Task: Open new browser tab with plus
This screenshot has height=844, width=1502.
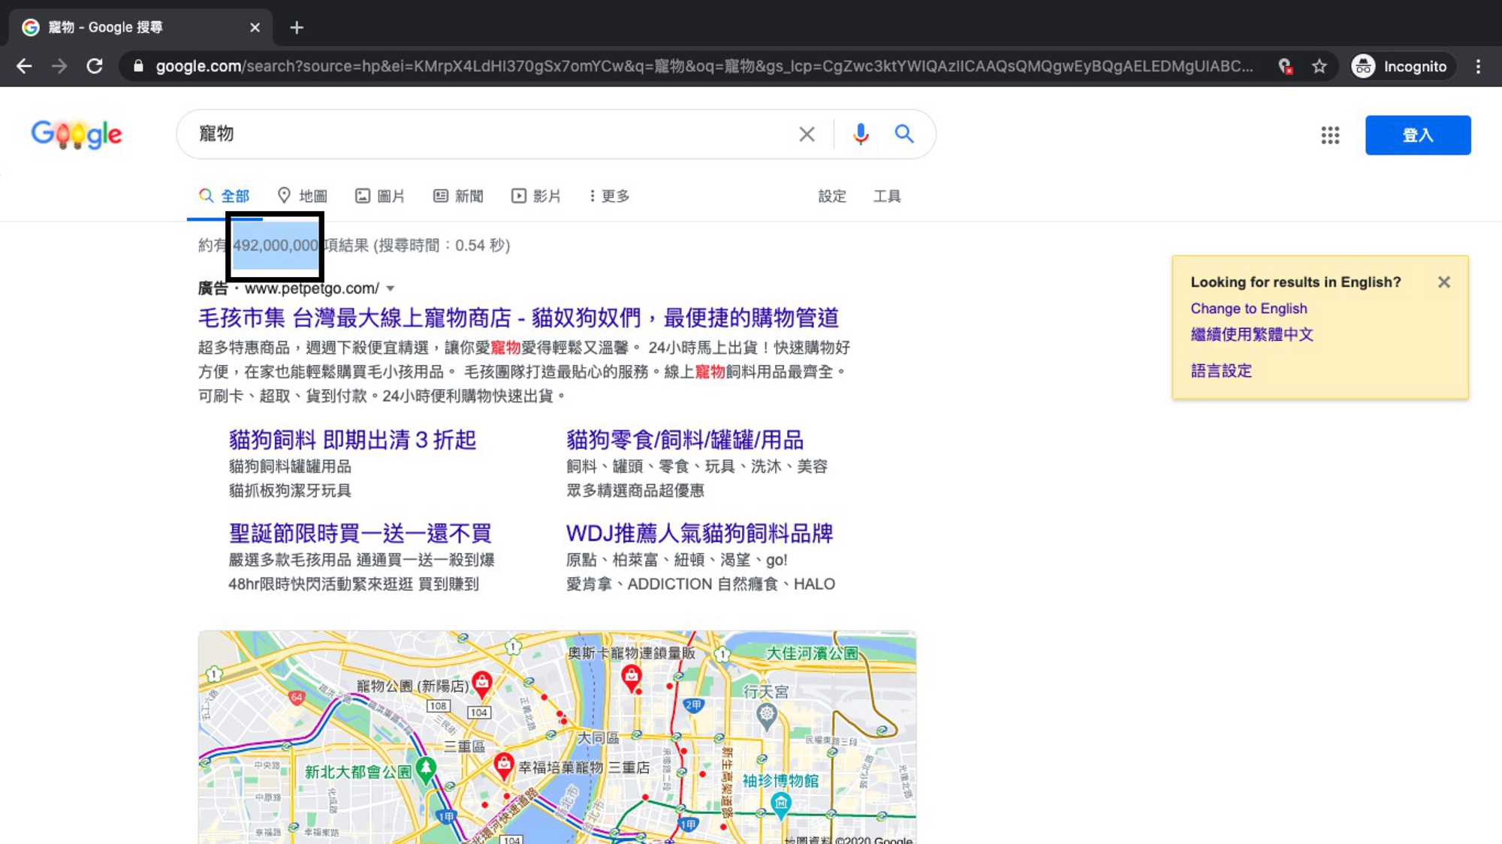Action: 297,28
